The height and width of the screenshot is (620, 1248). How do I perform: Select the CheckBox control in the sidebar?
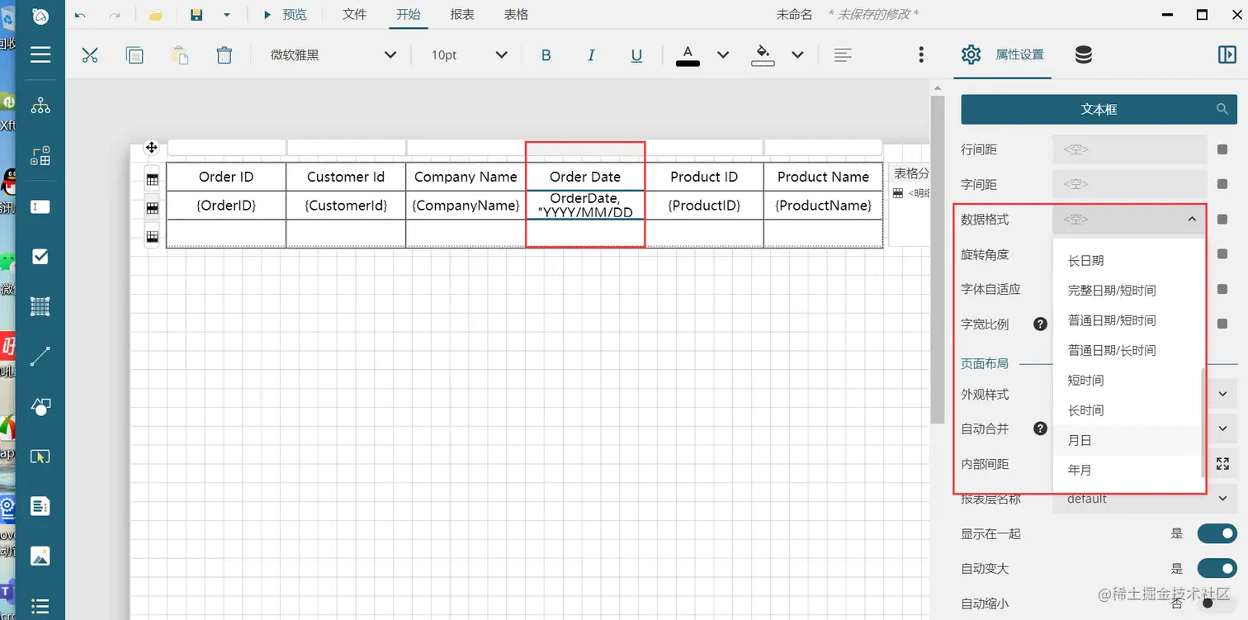click(x=40, y=257)
